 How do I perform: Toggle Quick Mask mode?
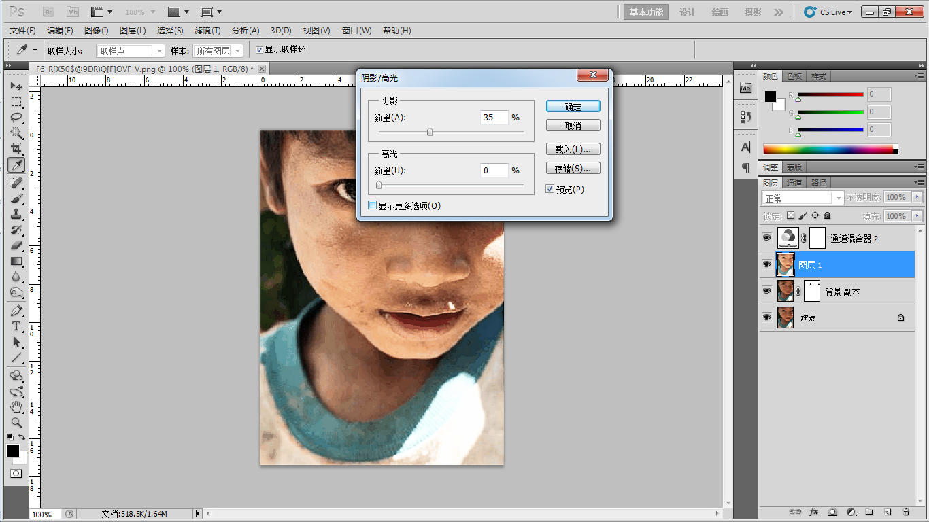coord(16,473)
